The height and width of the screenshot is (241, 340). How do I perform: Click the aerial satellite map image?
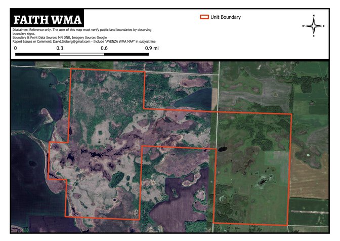coord(170,147)
